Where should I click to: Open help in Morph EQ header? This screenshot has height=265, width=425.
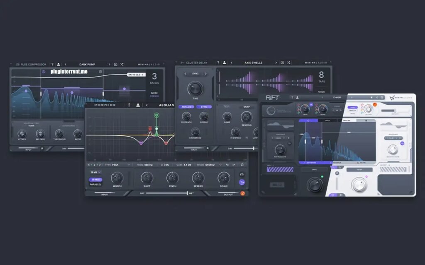[129, 105]
